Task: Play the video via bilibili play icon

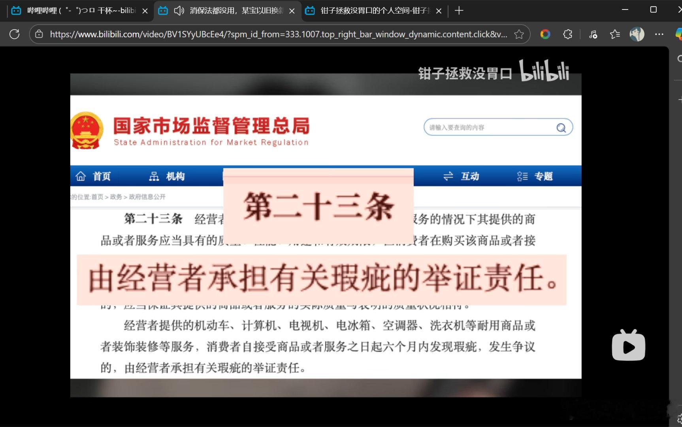Action: [x=628, y=345]
